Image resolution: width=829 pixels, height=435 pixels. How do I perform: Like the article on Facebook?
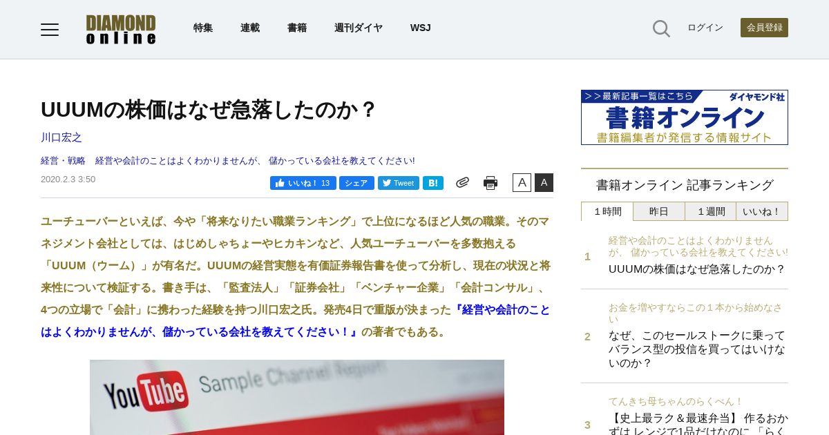(x=303, y=183)
